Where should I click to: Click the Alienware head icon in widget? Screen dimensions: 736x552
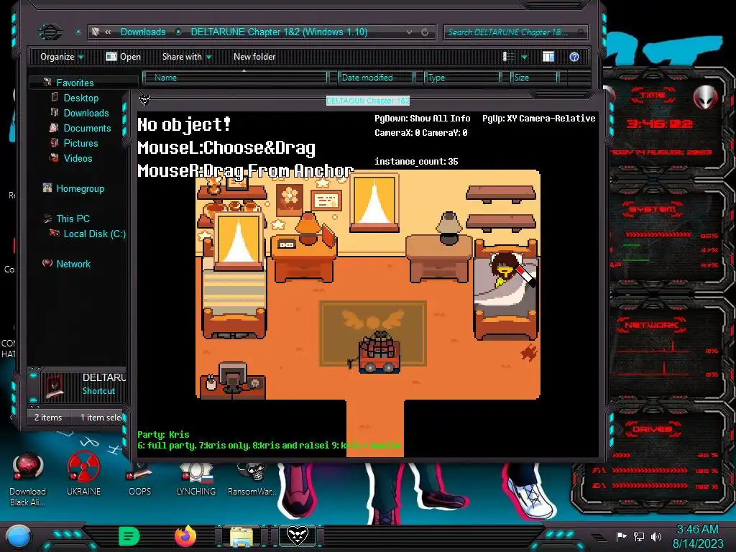705,97
